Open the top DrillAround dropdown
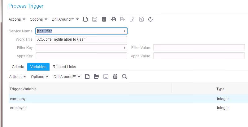Screen dimensions: 248x127 65,19
